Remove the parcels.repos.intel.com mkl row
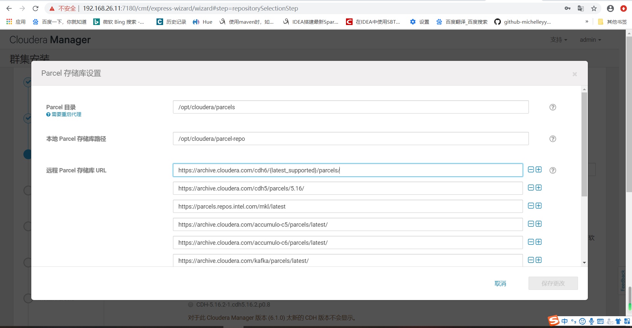The width and height of the screenshot is (632, 328). click(531, 206)
